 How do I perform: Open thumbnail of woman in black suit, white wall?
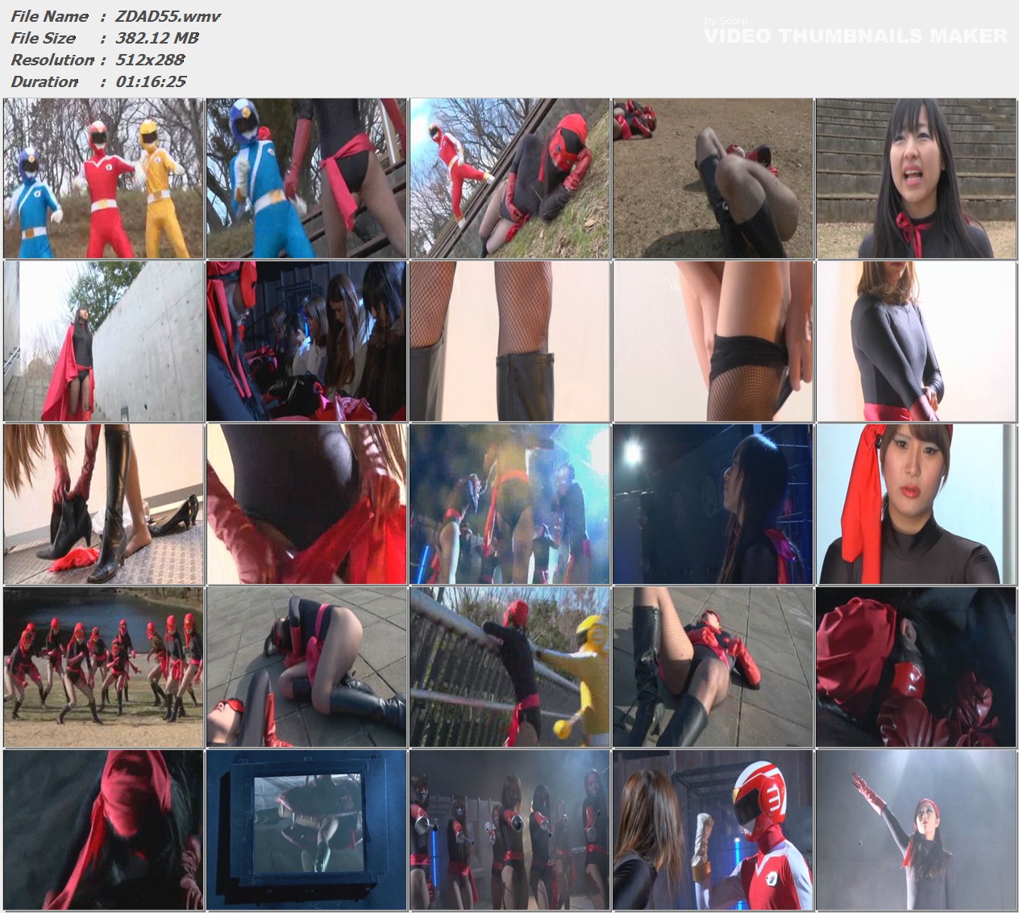916,341
